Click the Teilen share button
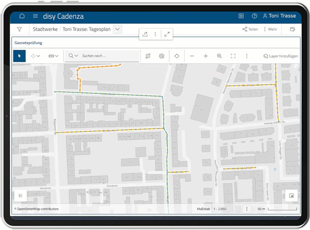 tap(250, 29)
